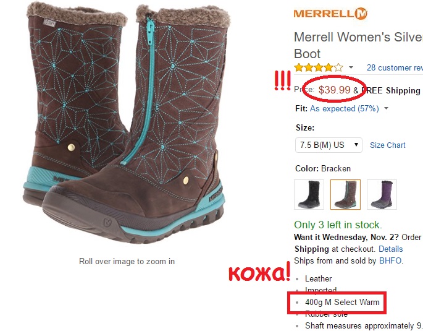Image resolution: width=423 pixels, height=331 pixels.
Task: Click the star rating icons
Action: 319,67
